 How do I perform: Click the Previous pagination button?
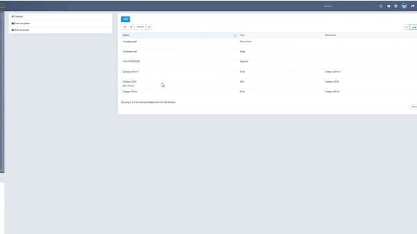413,107
